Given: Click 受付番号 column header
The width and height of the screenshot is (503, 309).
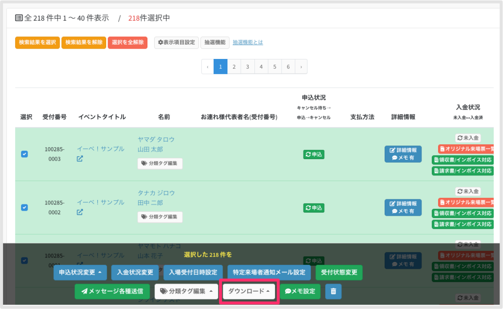Looking at the screenshot, I should point(55,117).
